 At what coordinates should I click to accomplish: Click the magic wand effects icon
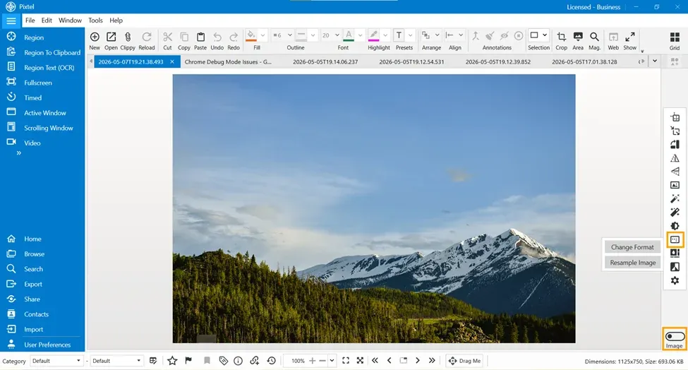coord(675,199)
